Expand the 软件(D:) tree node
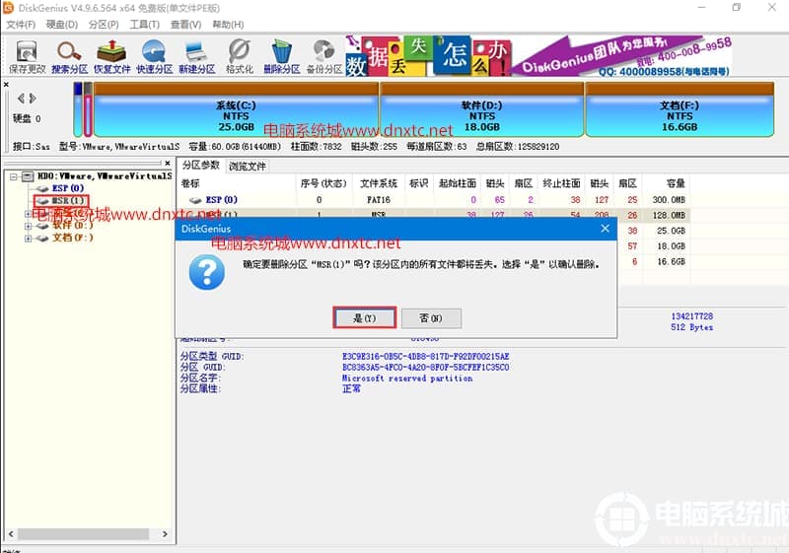 pyautogui.click(x=29, y=226)
